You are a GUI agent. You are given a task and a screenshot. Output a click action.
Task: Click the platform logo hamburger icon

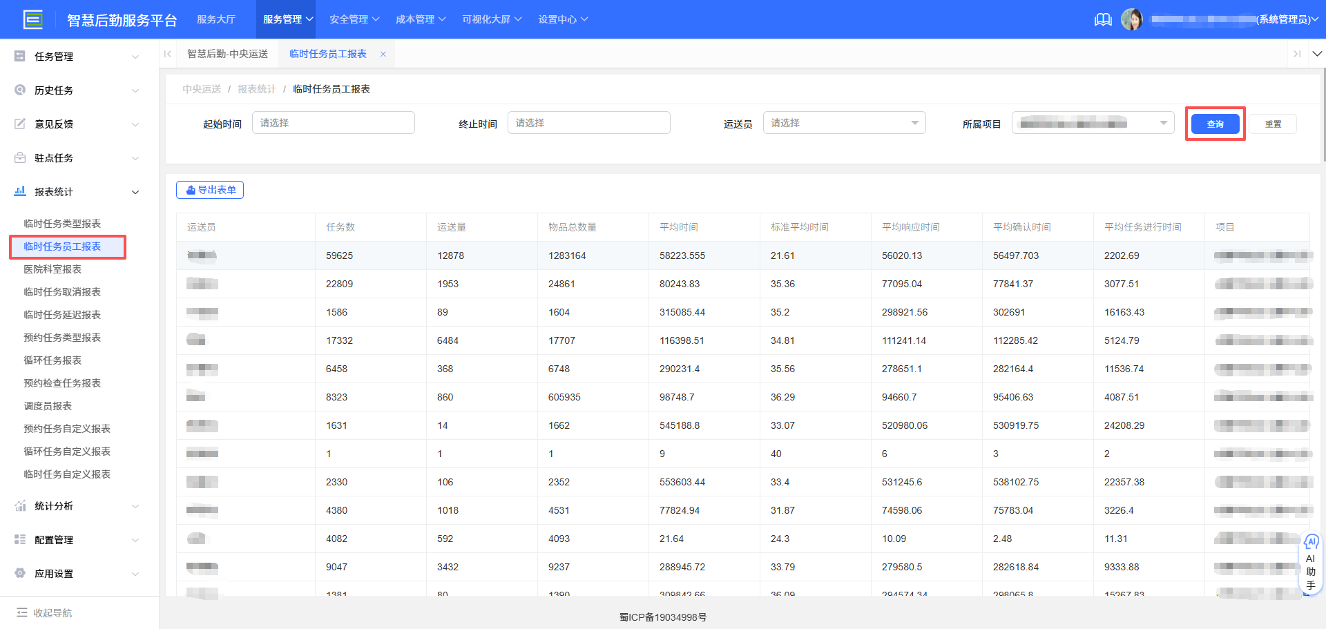(x=33, y=19)
